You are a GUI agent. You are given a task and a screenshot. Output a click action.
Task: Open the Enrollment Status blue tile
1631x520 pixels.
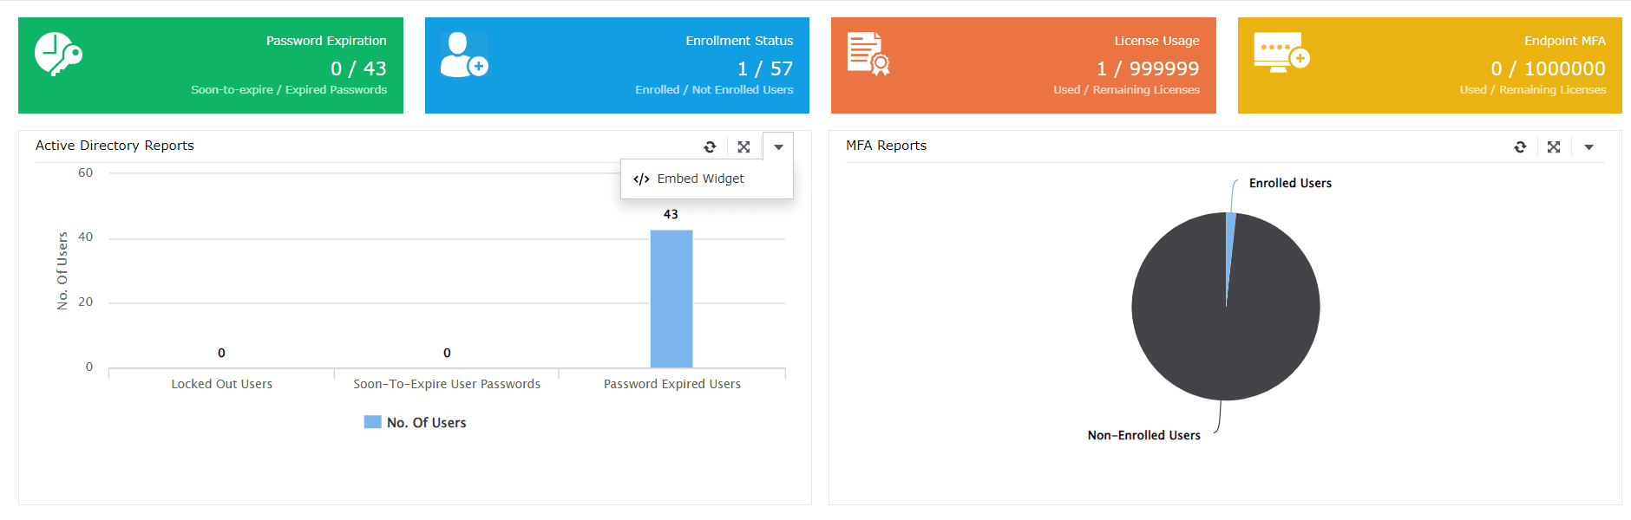tap(617, 65)
